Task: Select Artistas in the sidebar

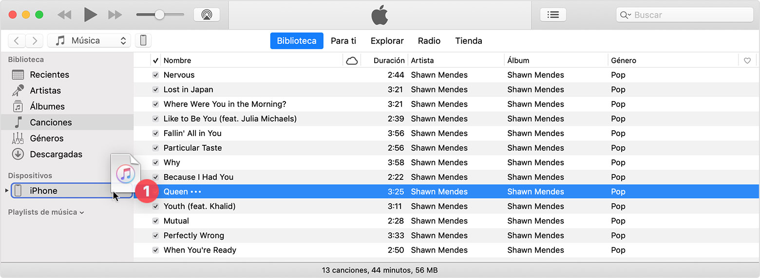Action: [x=45, y=90]
